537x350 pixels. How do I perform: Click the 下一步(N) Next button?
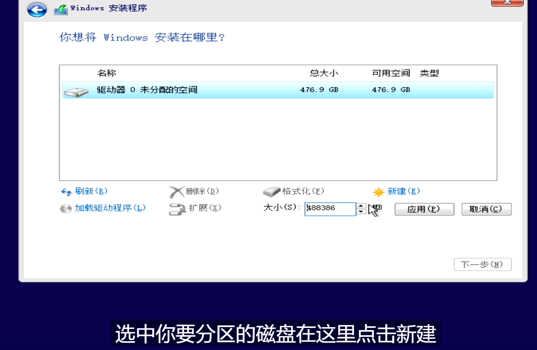pos(483,264)
